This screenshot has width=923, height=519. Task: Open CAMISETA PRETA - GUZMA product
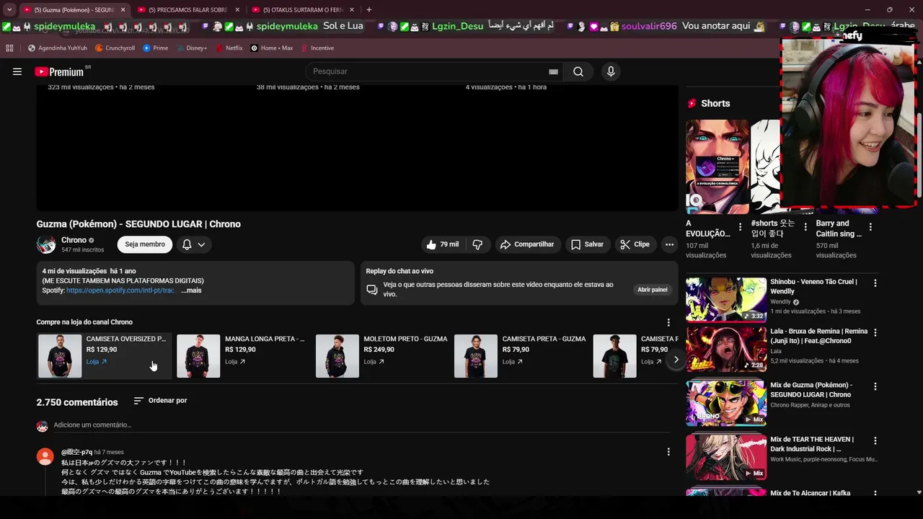(x=521, y=356)
